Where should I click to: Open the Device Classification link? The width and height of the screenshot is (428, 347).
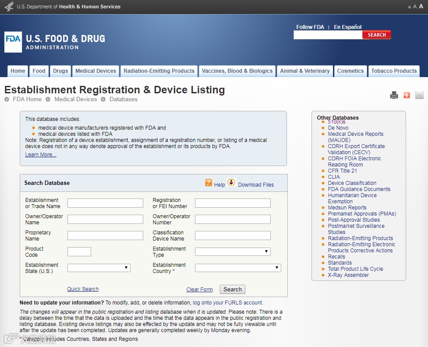tap(352, 183)
